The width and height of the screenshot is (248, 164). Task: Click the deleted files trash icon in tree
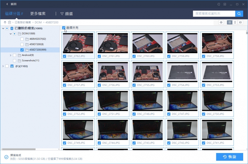12,28
